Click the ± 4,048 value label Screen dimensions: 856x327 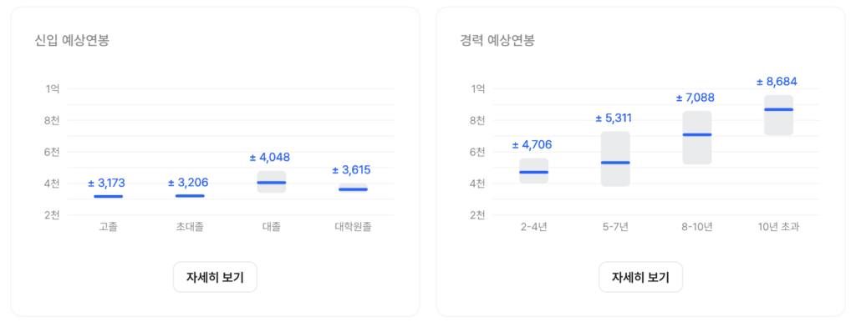click(x=270, y=158)
